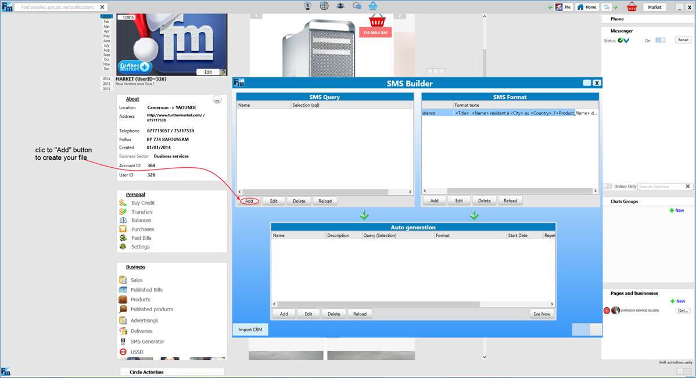
Task: Select the Relance row in SMS Format
Action: pyautogui.click(x=510, y=113)
